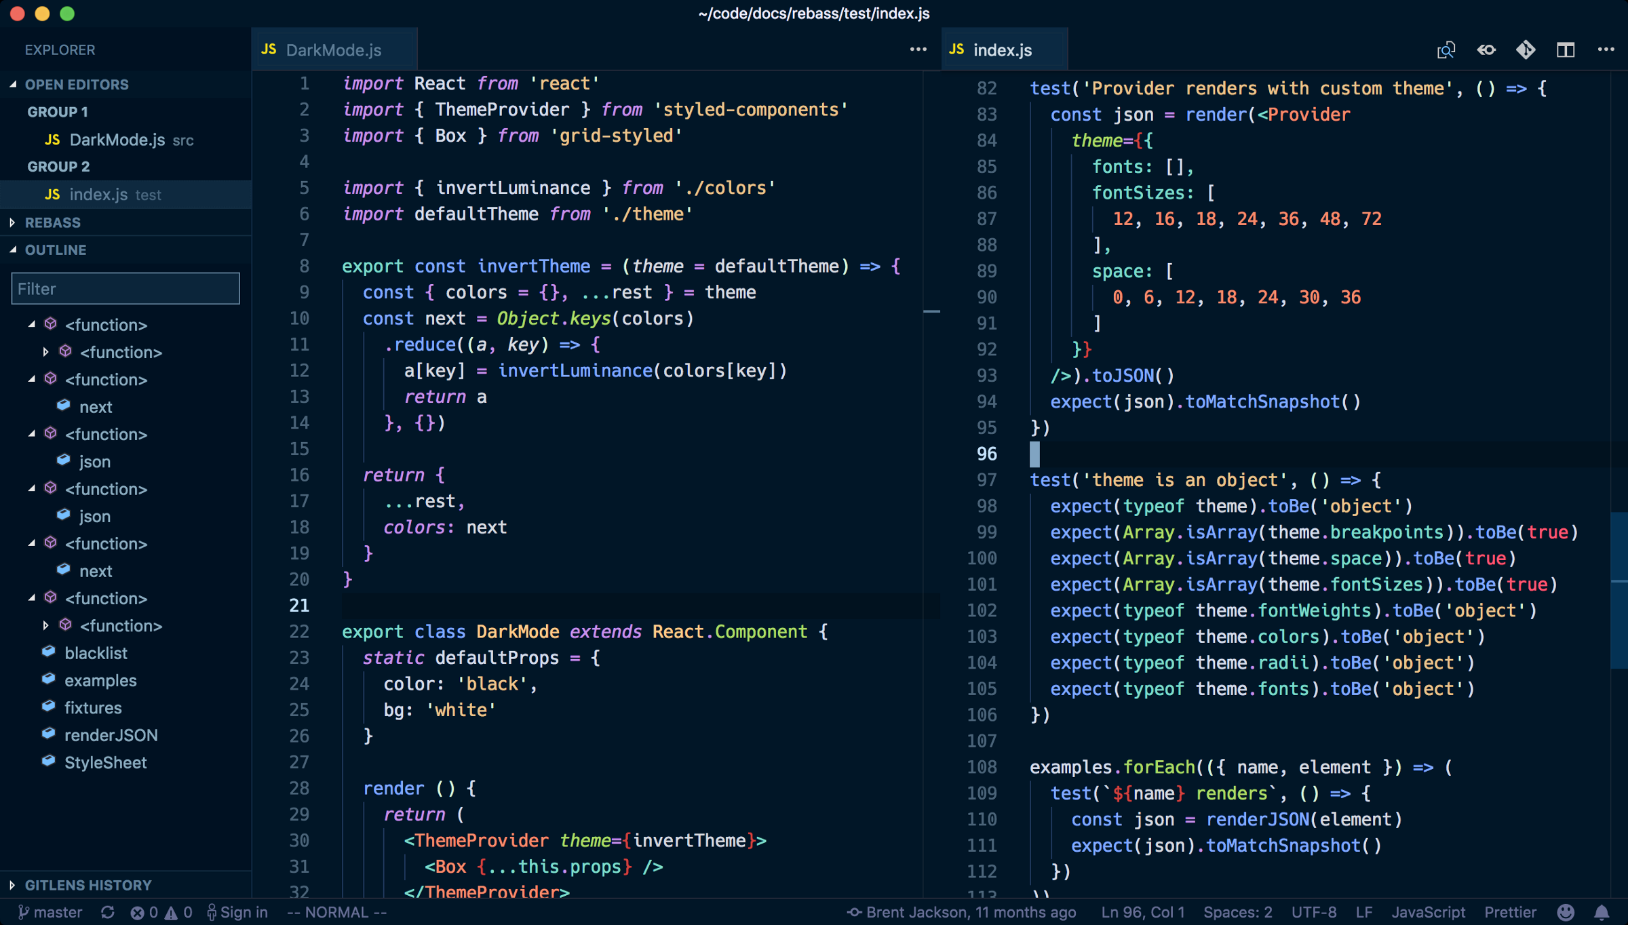Select the index.js editor tab

coord(1002,50)
